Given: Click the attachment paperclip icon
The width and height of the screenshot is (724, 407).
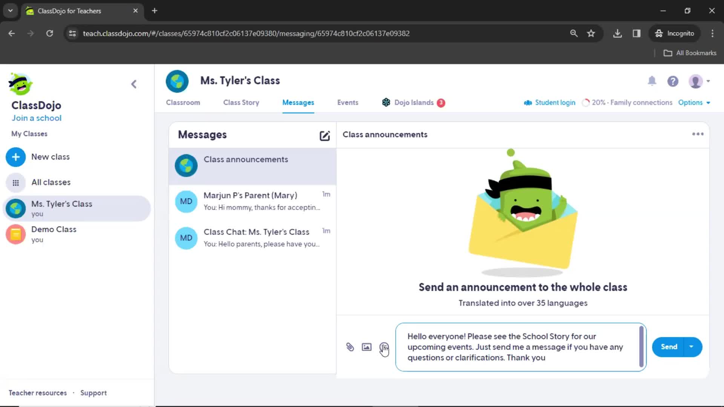Looking at the screenshot, I should 350,346.
